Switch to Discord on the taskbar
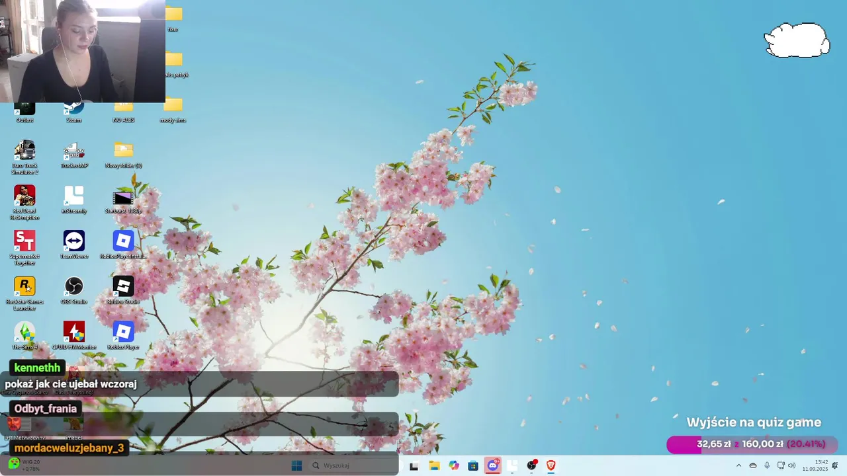Viewport: 847px width, 476px height. click(492, 465)
